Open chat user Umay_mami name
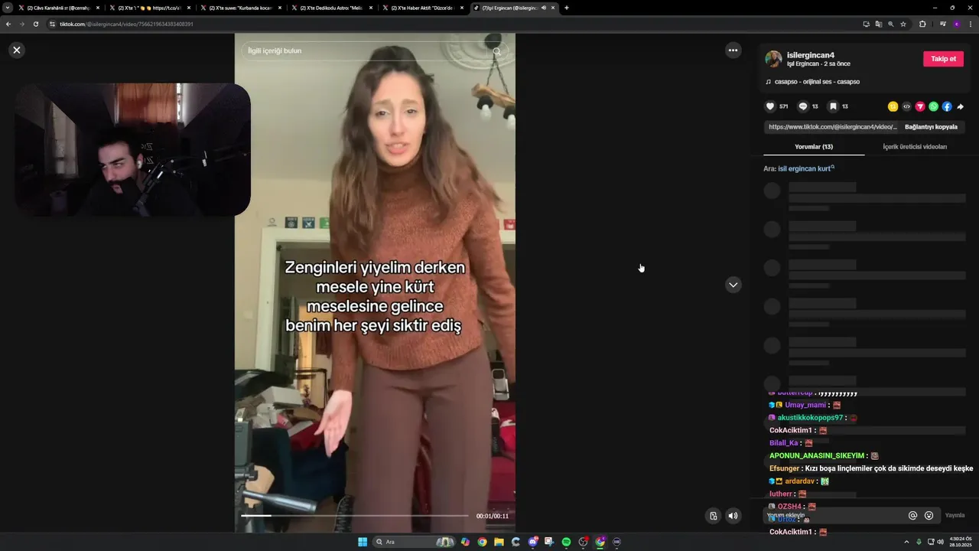Viewport: 979px width, 551px height. 805,405
